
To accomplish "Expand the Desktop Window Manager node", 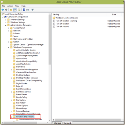I will (x=12, y=78).
